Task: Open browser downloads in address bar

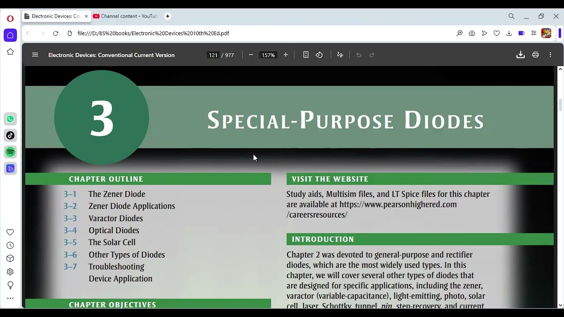Action: (509, 33)
